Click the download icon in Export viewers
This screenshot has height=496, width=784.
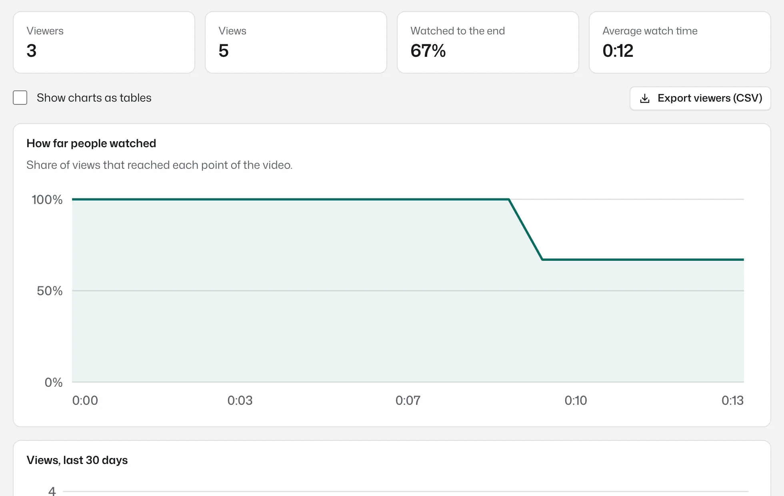point(644,98)
